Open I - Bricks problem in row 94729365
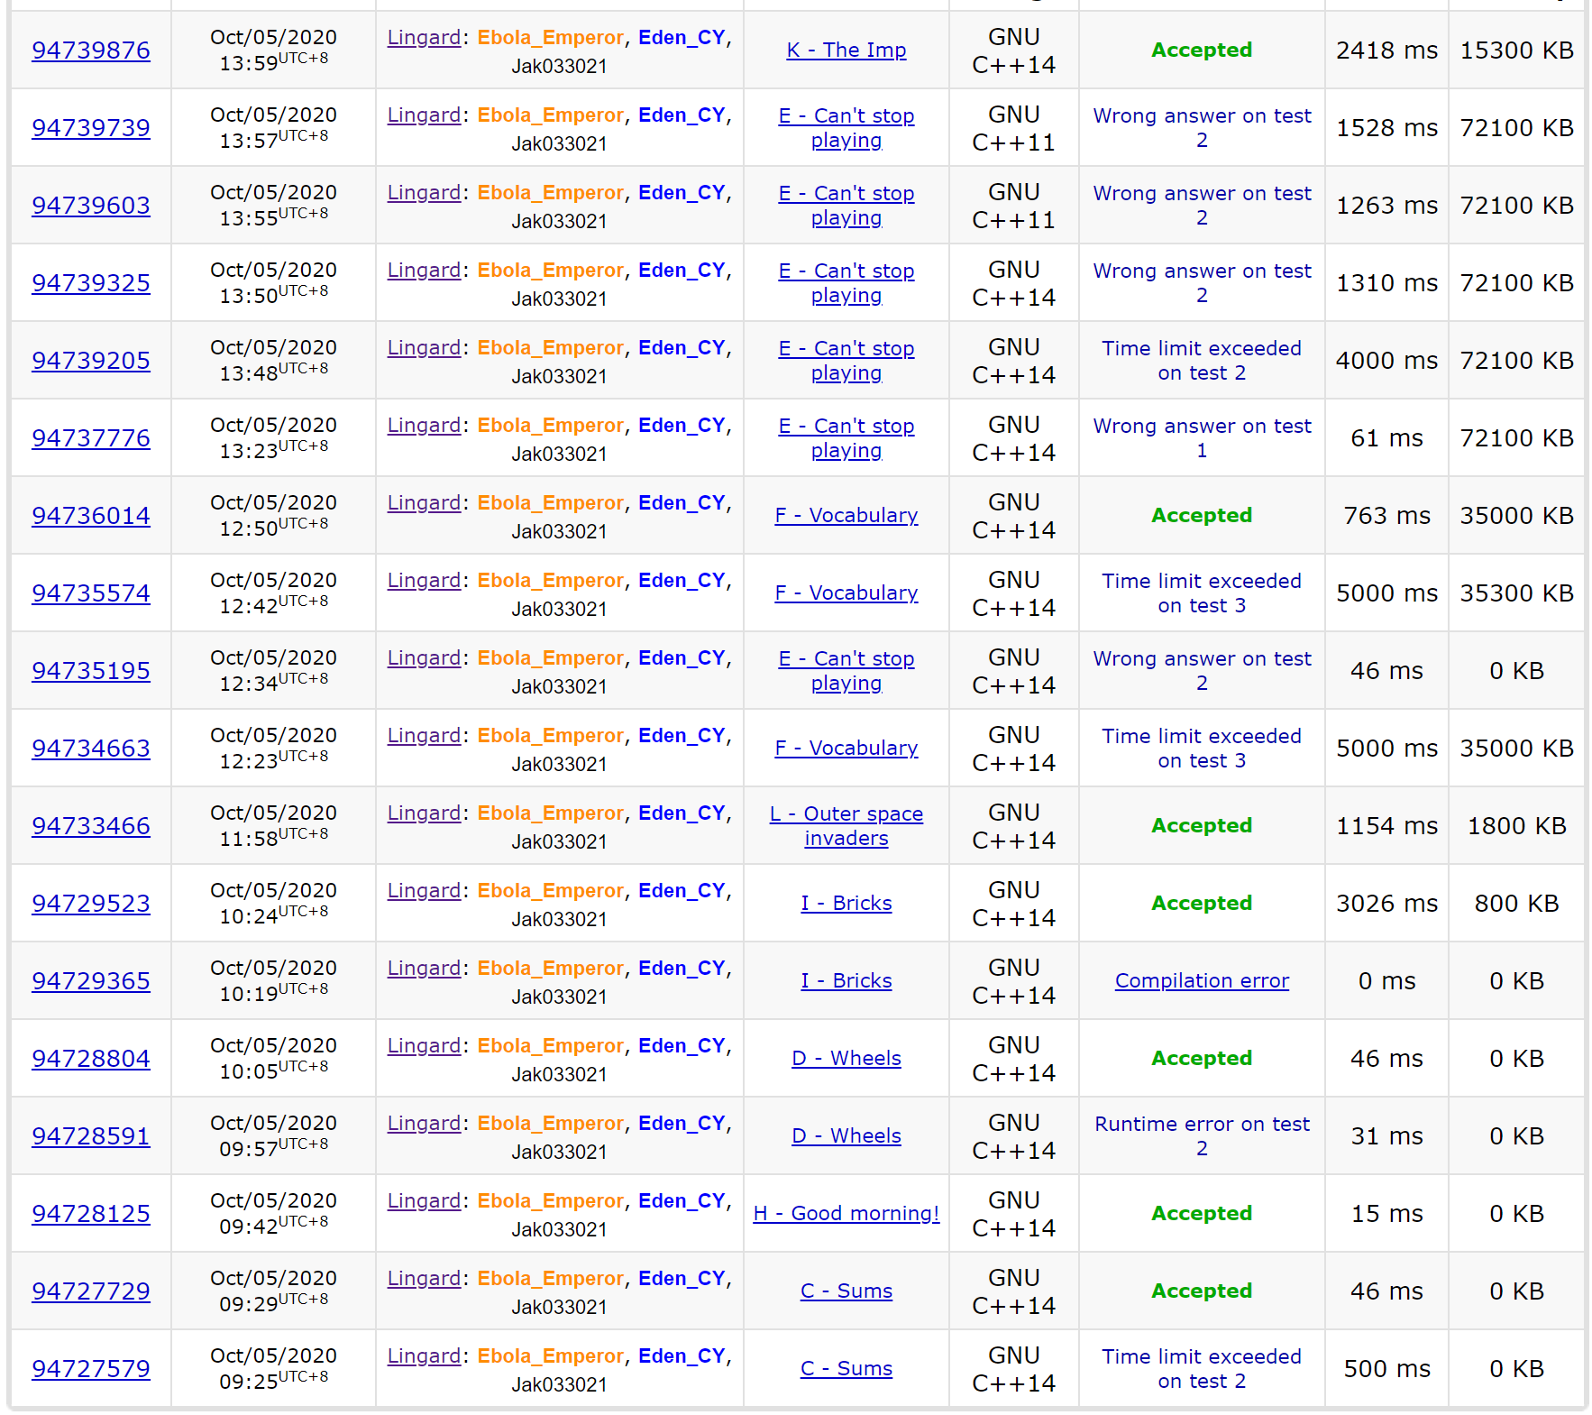Screen dimensions: 1592x1415 pos(846,981)
